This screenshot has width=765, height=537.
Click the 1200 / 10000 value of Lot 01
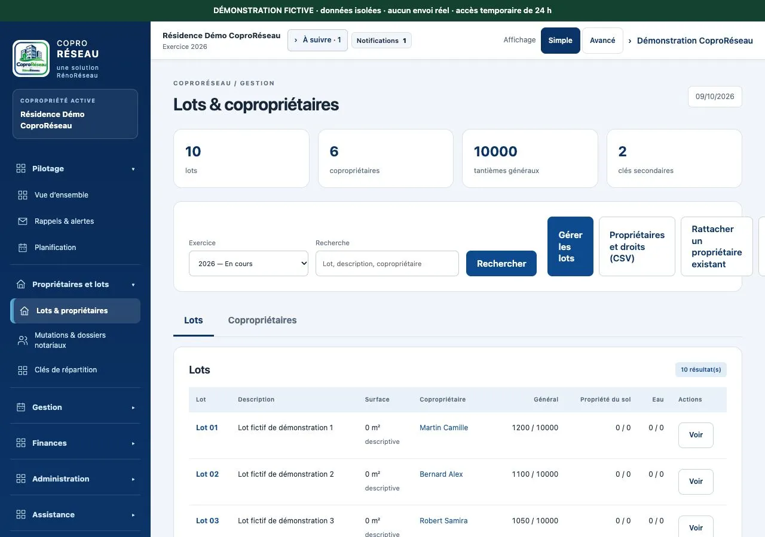(535, 428)
